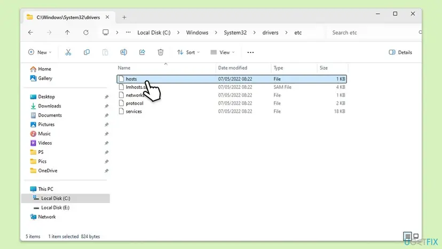Image resolution: width=442 pixels, height=249 pixels.
Task: Open Network in navigation pane
Action: [43, 217]
